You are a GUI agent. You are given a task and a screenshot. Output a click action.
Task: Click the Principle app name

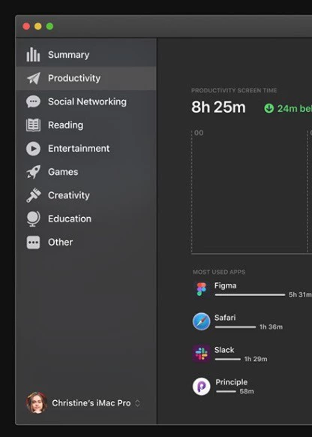232,382
